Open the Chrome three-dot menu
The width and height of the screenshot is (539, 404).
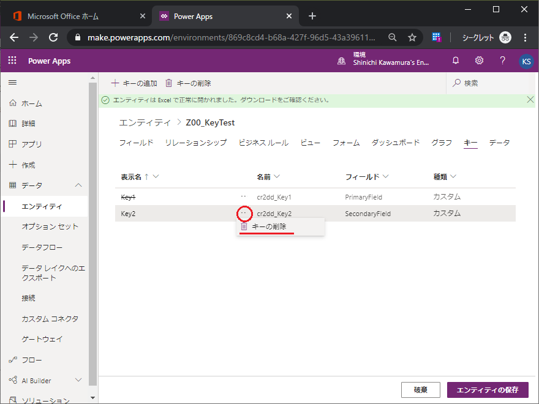pos(525,37)
